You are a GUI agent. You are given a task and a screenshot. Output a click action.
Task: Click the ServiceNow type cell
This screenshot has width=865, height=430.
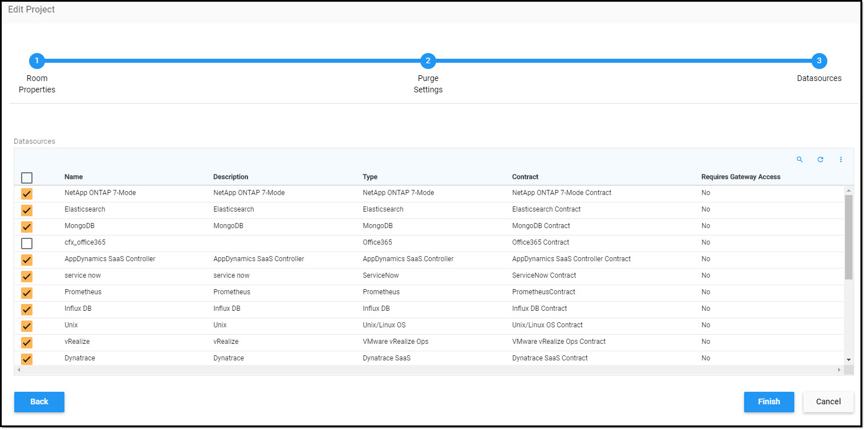click(381, 275)
